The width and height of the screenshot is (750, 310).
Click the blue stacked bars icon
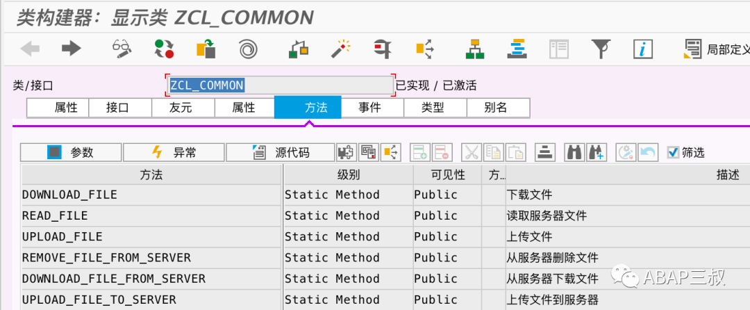(517, 49)
